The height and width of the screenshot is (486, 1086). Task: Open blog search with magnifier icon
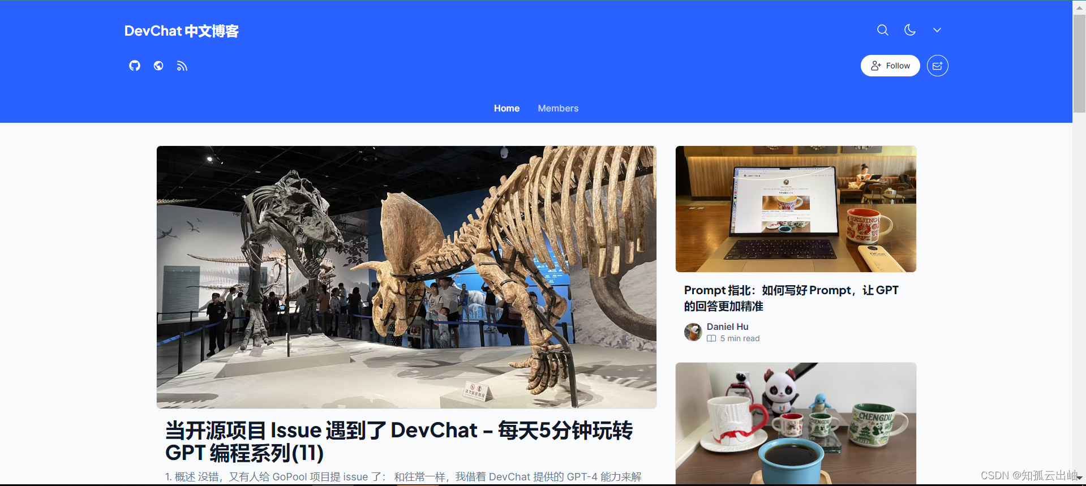883,30
